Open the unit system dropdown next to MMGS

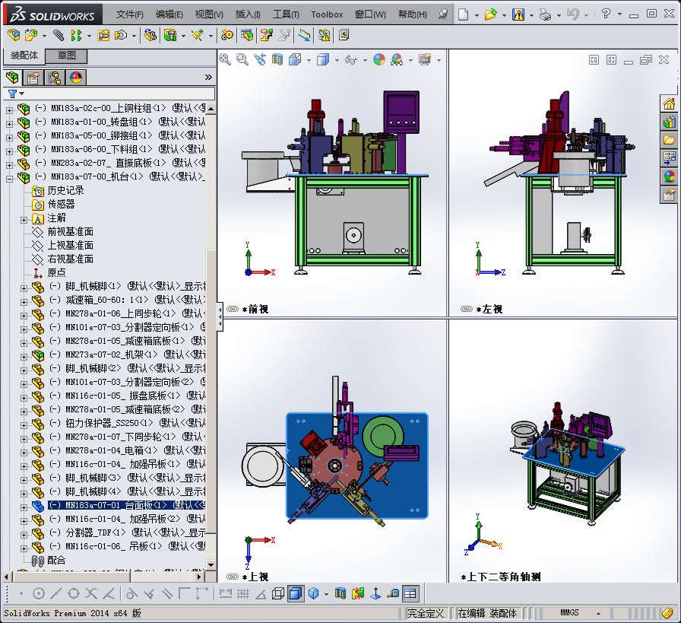click(x=598, y=613)
